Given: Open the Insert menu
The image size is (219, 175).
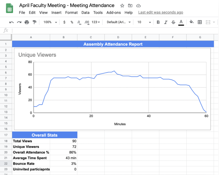Looking at the screenshot, I should point(56,12).
